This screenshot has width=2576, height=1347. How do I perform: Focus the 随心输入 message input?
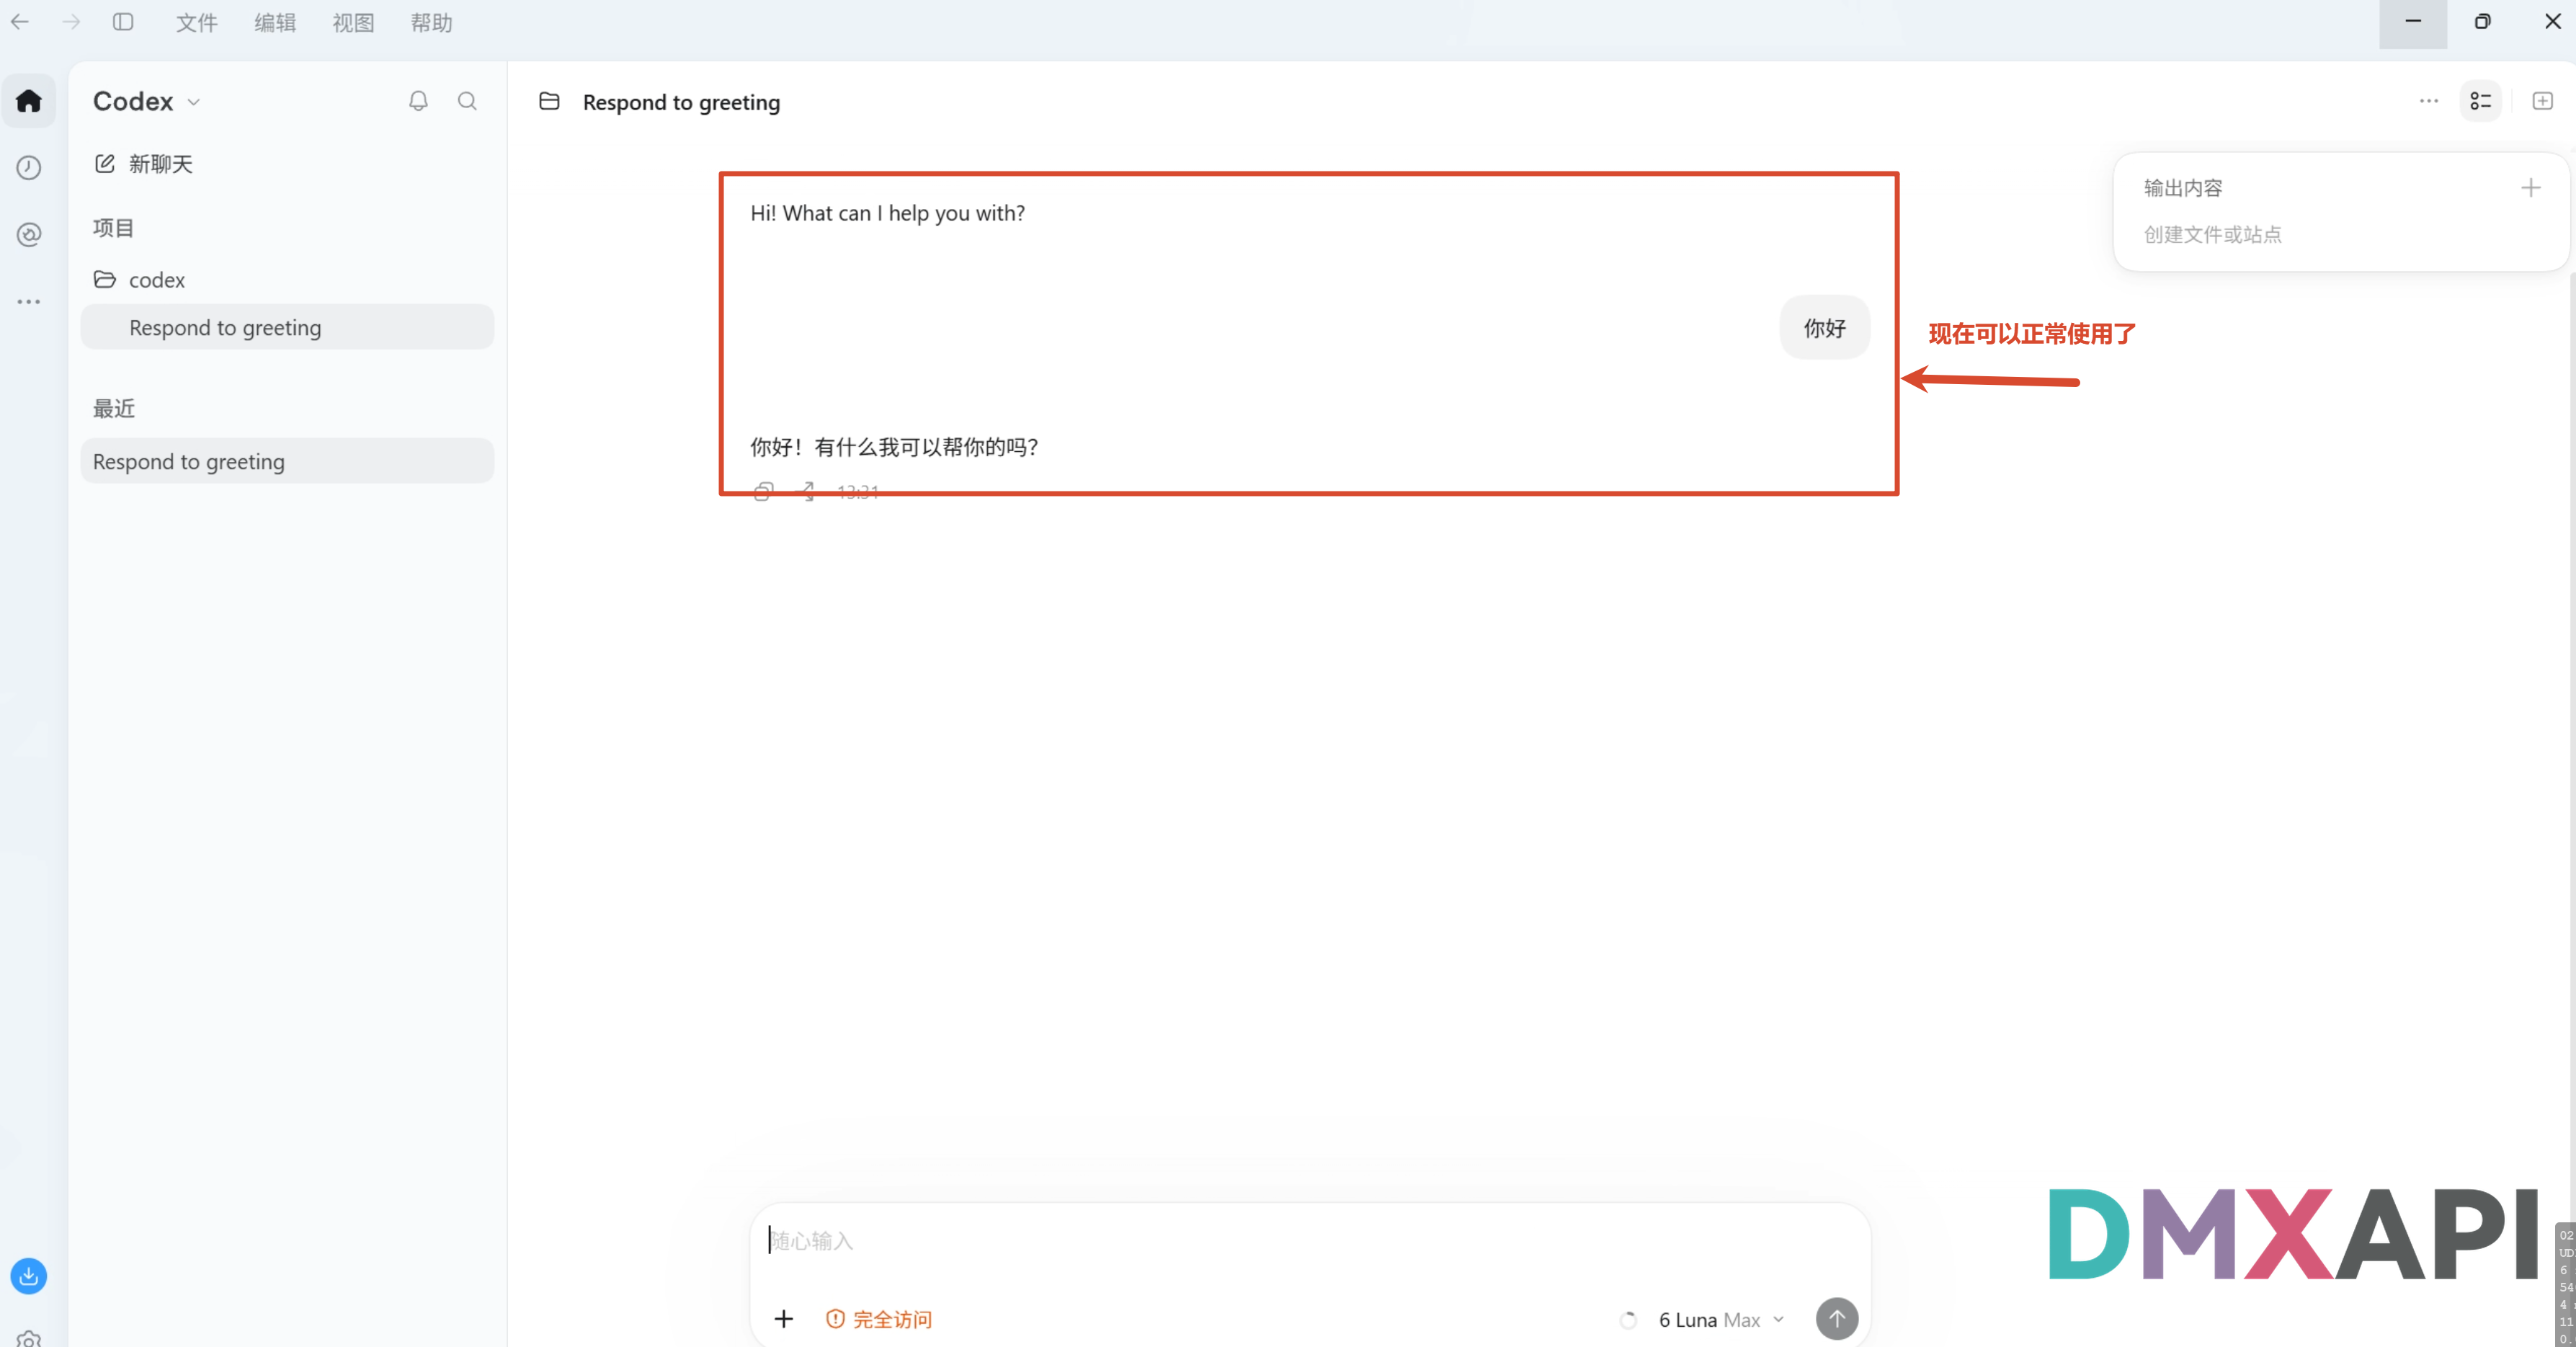click(x=1310, y=1241)
